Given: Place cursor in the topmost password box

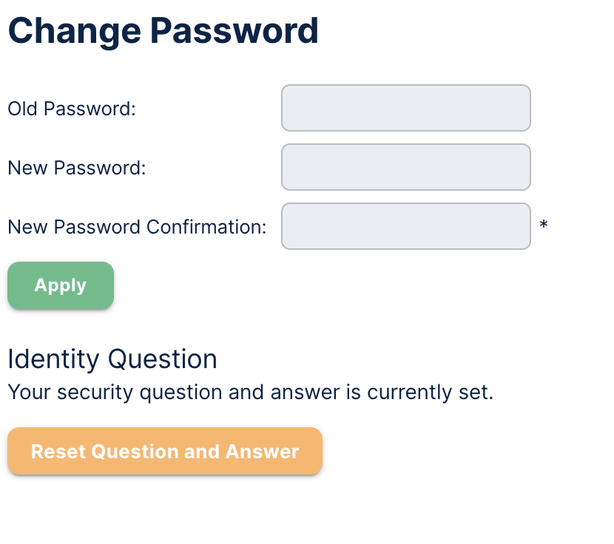Looking at the screenshot, I should click(x=405, y=108).
